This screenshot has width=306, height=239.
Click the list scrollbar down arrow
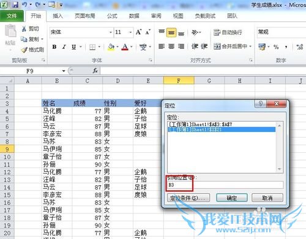point(279,169)
